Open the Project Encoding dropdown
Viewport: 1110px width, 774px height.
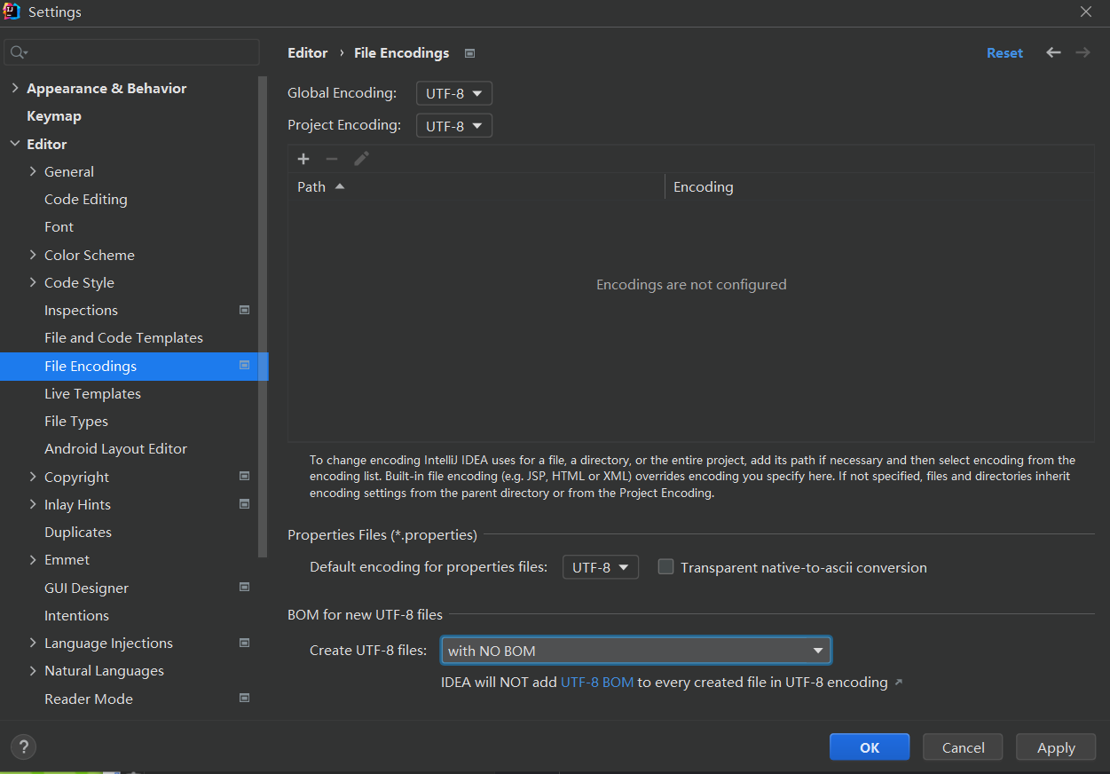(x=454, y=126)
